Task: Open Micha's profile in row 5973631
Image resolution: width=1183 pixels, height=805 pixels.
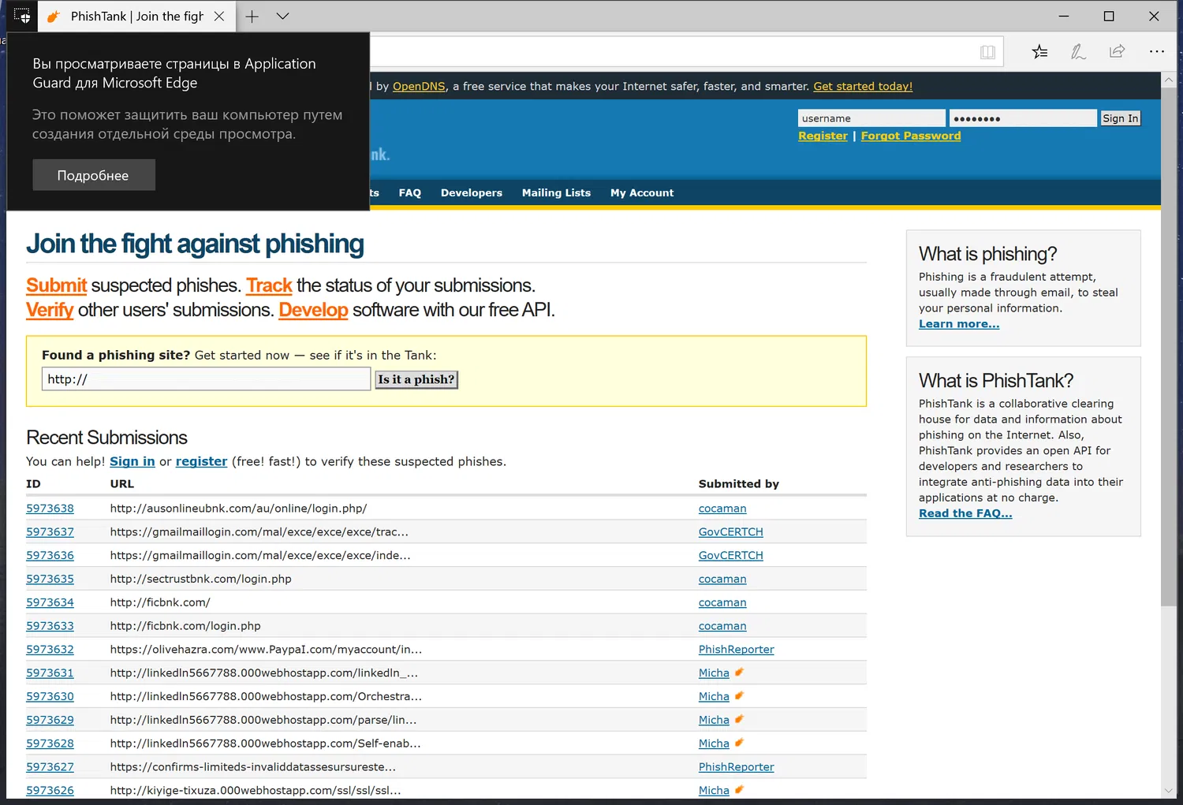Action: coord(714,673)
